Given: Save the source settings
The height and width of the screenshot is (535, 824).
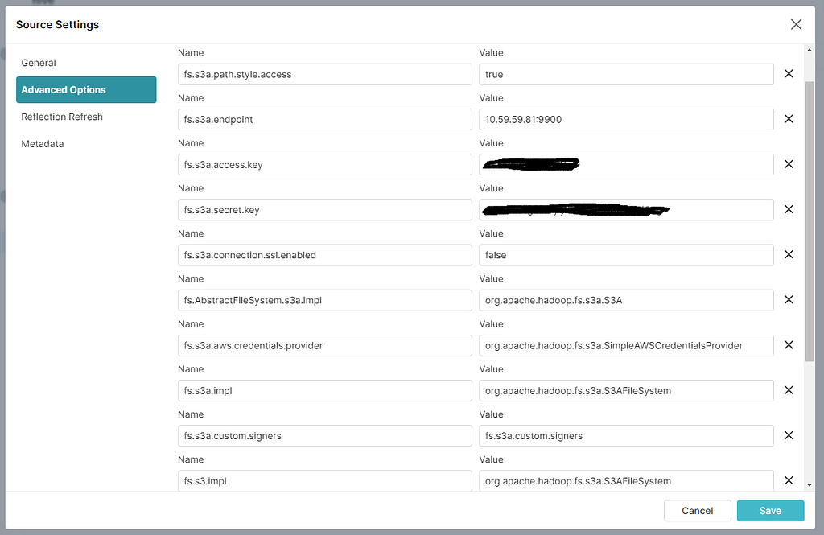Looking at the screenshot, I should click(x=770, y=510).
